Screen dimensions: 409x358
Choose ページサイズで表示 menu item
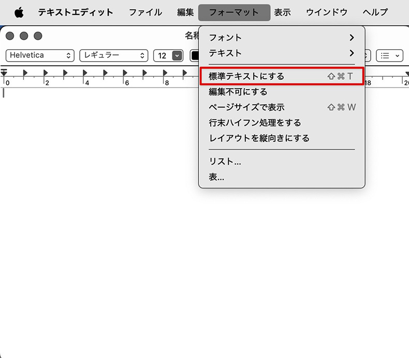pyautogui.click(x=282, y=107)
